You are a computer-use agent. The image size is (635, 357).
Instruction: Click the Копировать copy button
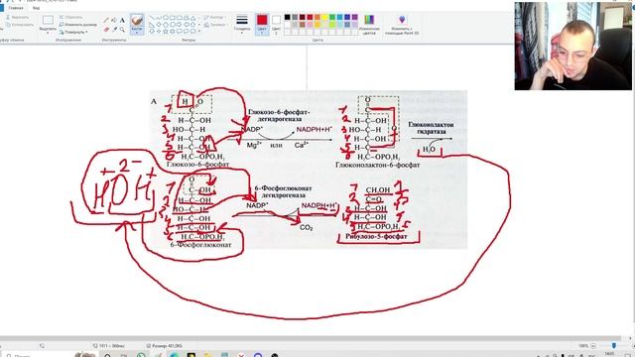pos(20,25)
